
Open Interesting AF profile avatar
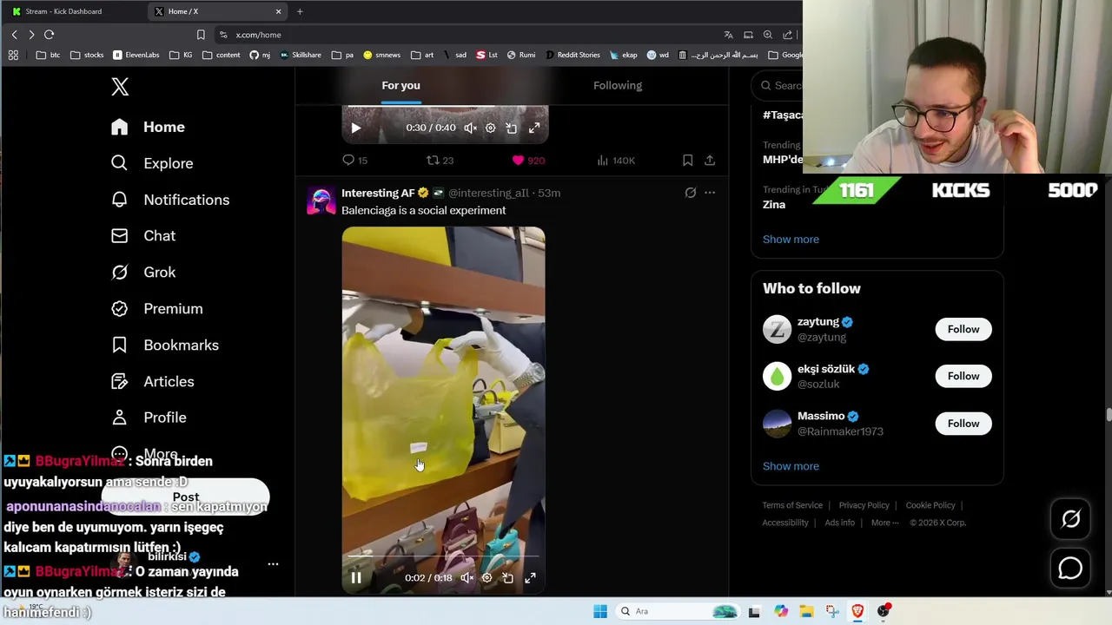point(321,201)
